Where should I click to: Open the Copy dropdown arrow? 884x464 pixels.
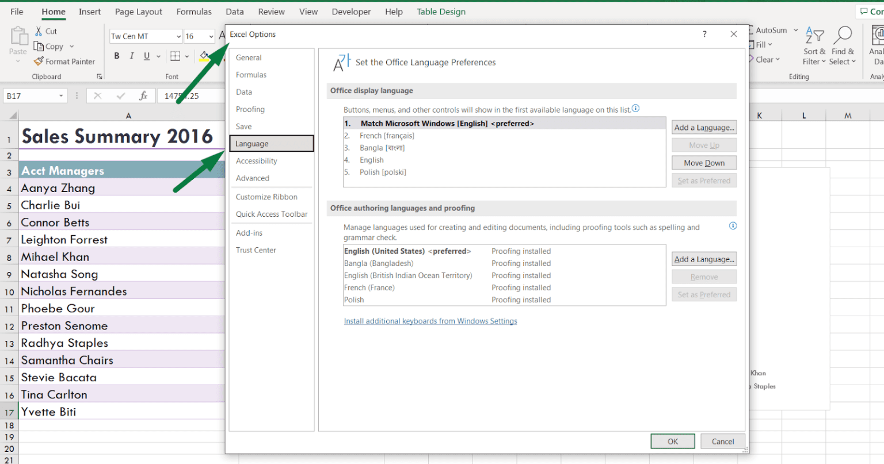72,47
